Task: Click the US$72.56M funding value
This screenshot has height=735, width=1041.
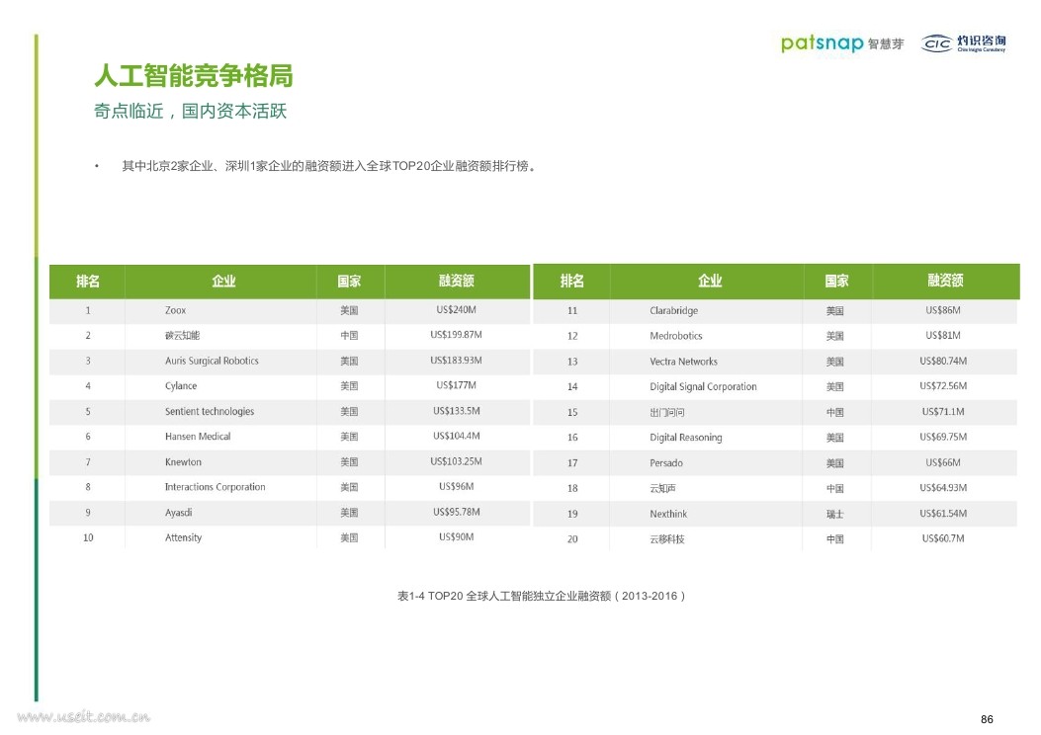Action: [x=943, y=386]
